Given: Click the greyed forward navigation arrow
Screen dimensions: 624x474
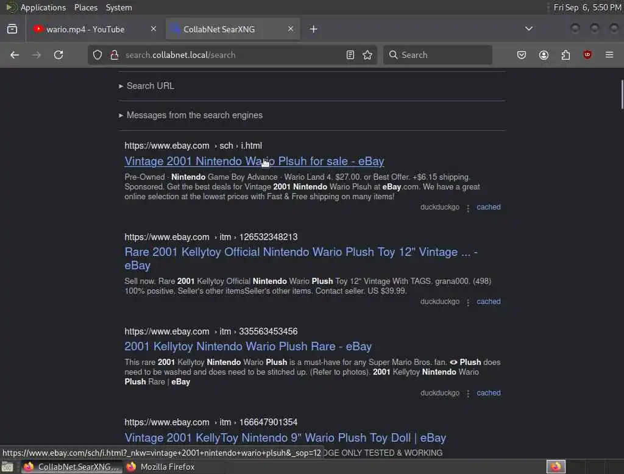Looking at the screenshot, I should [37, 55].
